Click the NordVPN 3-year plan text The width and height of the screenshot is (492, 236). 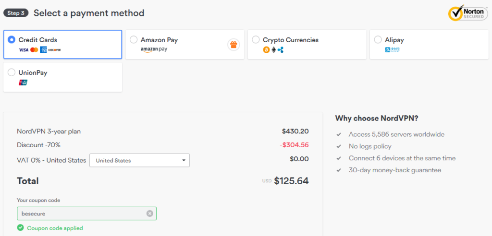tap(49, 131)
